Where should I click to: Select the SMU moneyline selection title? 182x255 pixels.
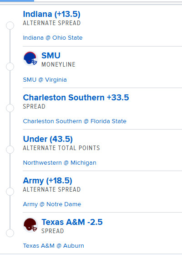click(x=51, y=56)
